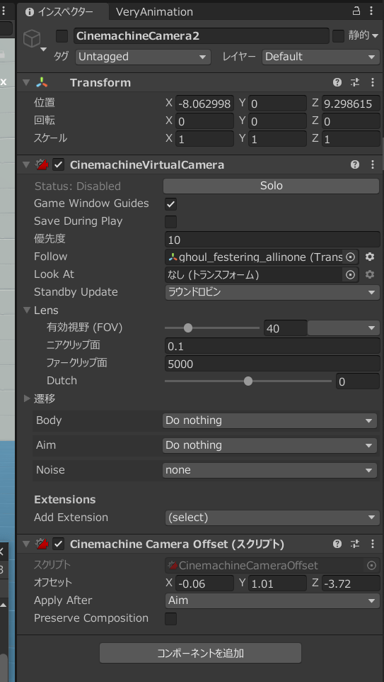384x682 pixels.
Task: Enable Preserve Composition checkbox
Action: coord(171,619)
